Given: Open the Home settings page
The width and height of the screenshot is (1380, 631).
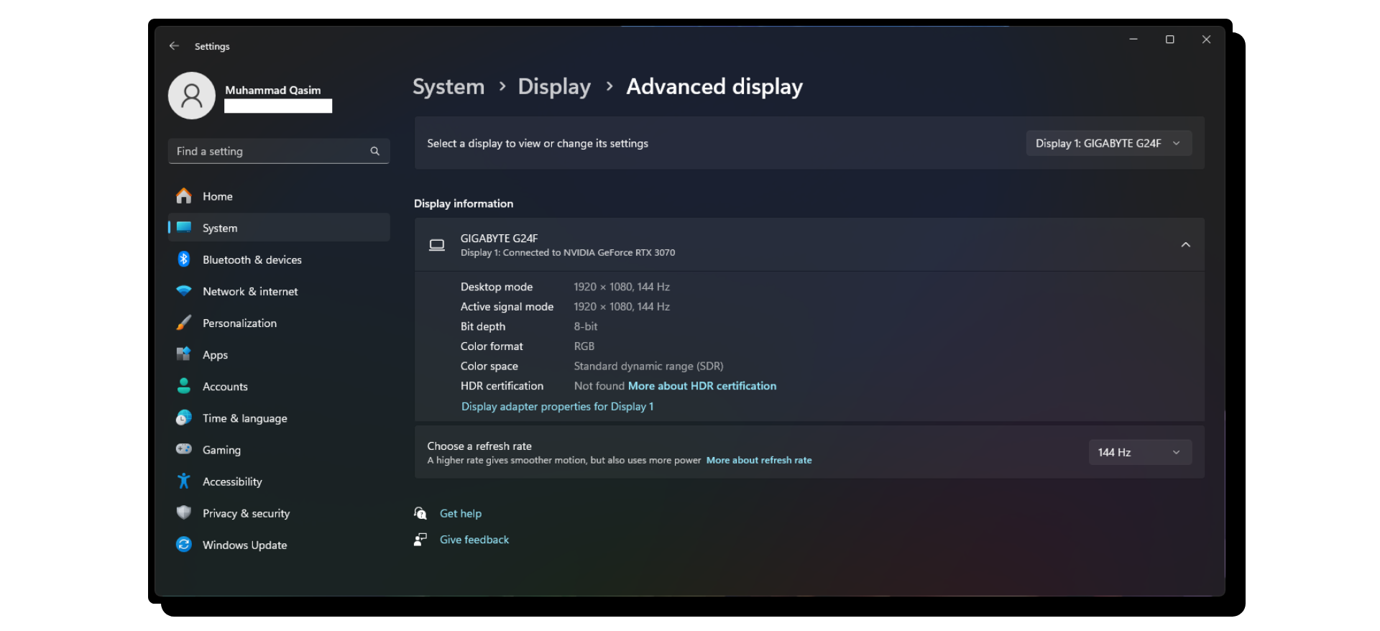Looking at the screenshot, I should coord(279,196).
